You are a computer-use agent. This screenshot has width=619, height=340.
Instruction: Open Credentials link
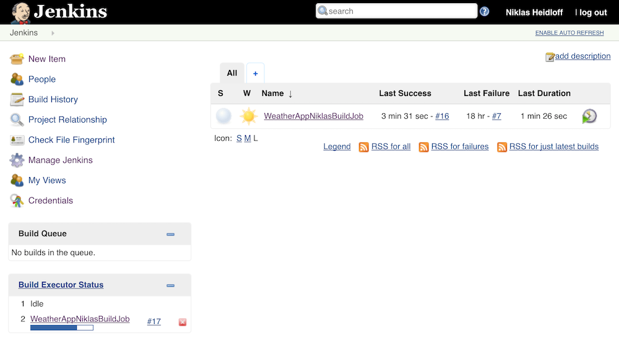pos(51,201)
